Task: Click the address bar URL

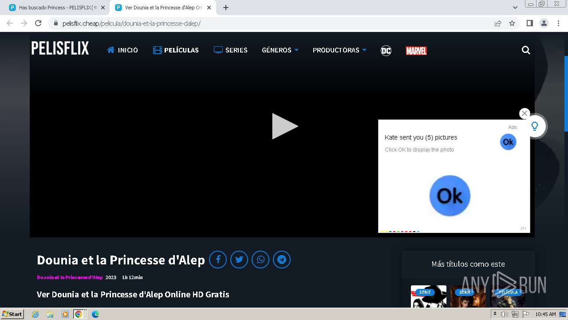Action: click(131, 24)
